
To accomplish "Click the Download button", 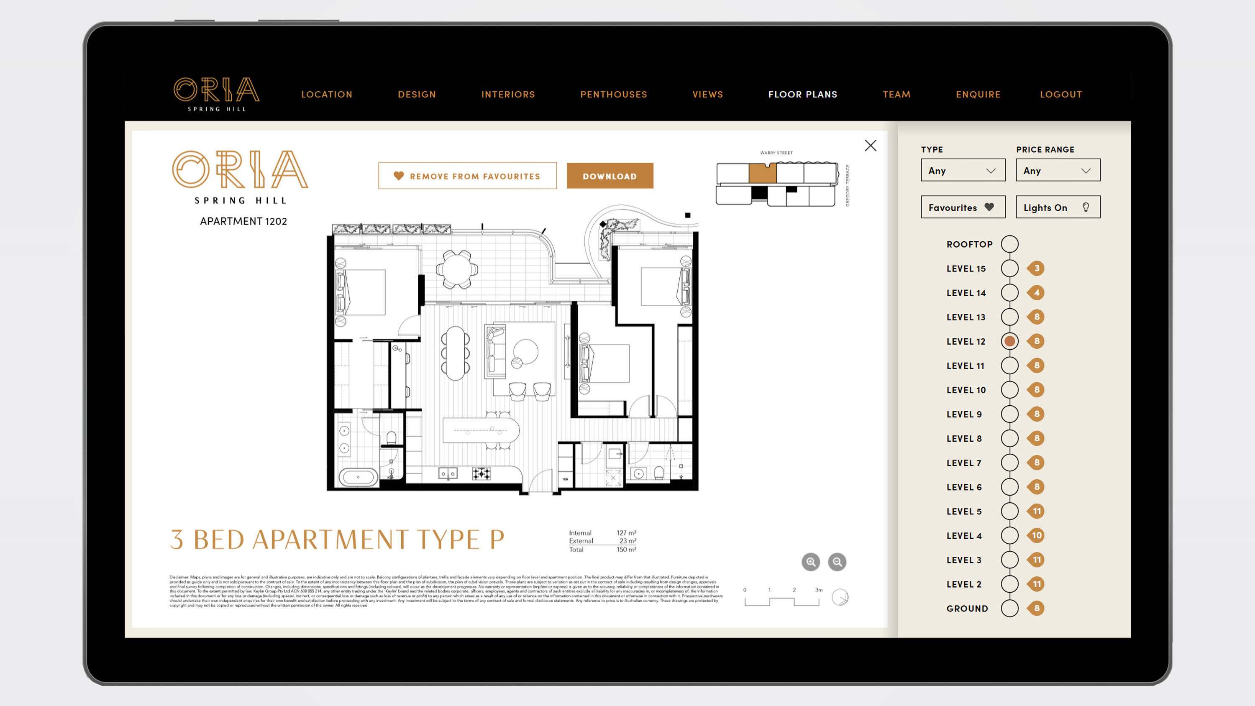I will tap(610, 176).
